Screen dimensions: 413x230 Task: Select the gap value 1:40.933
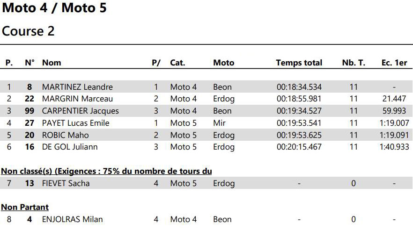(x=394, y=147)
